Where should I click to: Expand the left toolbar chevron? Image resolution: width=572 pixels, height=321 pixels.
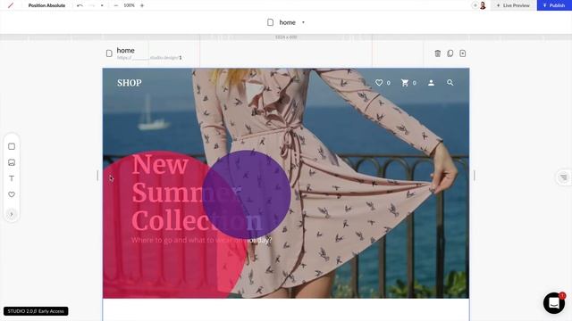point(12,214)
